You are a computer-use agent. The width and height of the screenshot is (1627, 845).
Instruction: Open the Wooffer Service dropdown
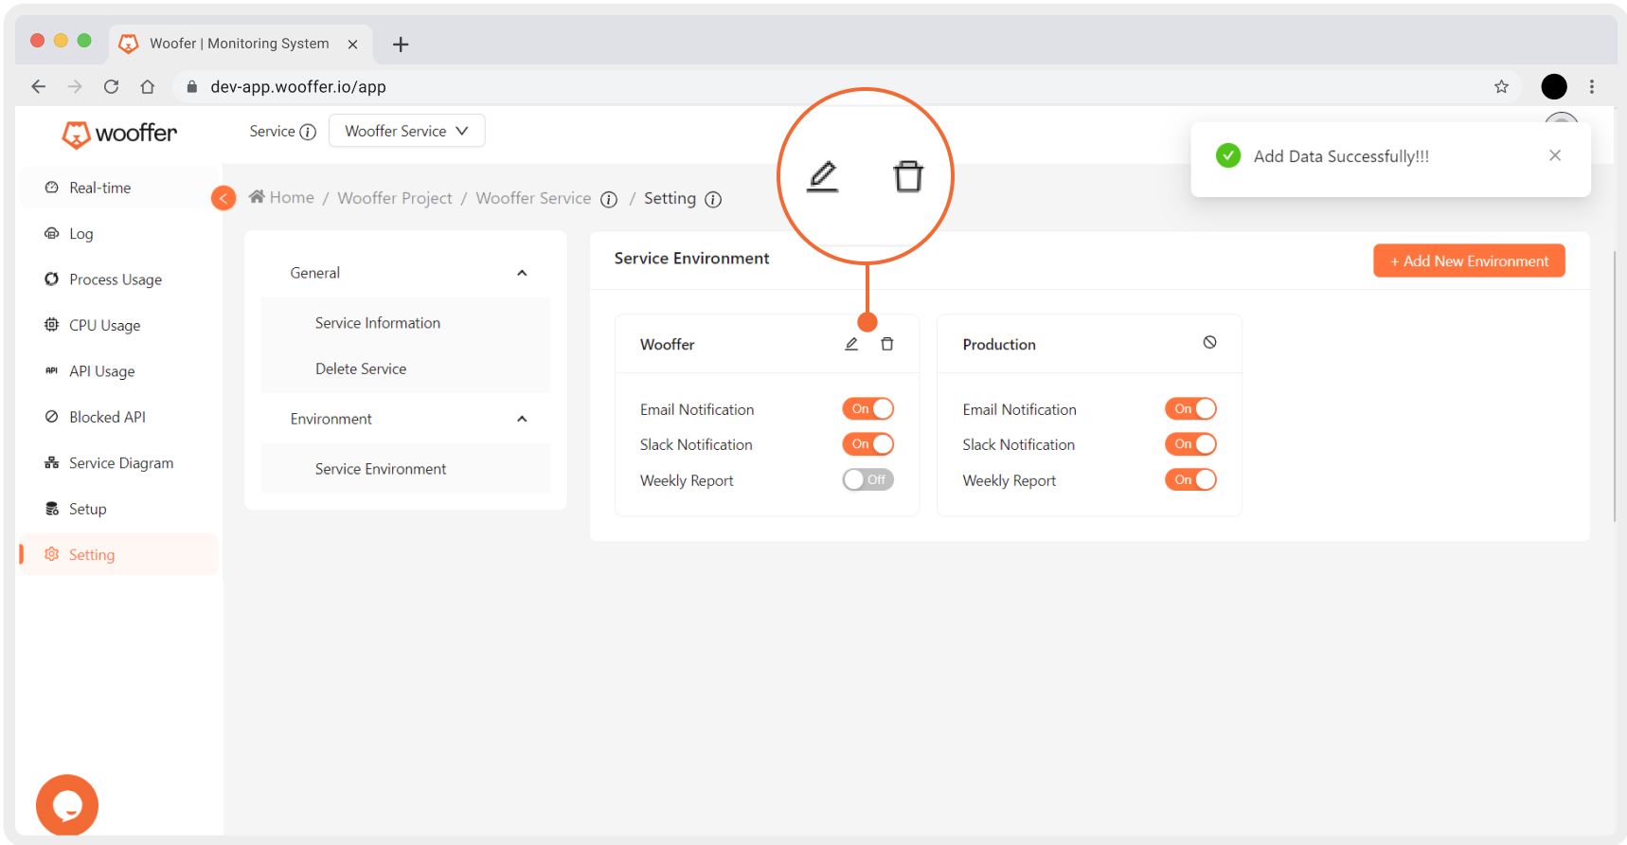[406, 131]
